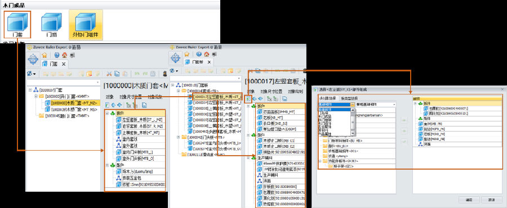Open 对象 tab in 左竖套板 panel

tap(251, 91)
